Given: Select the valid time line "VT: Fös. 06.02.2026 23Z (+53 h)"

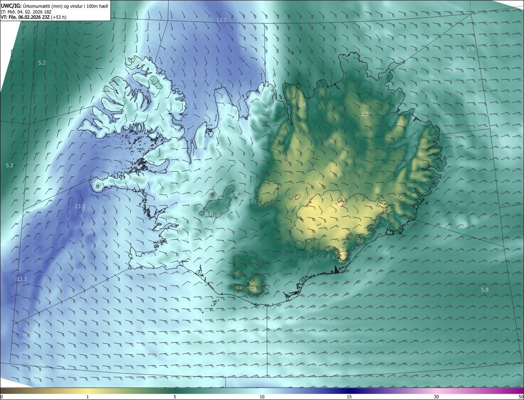Looking at the screenshot, I should (34, 18).
